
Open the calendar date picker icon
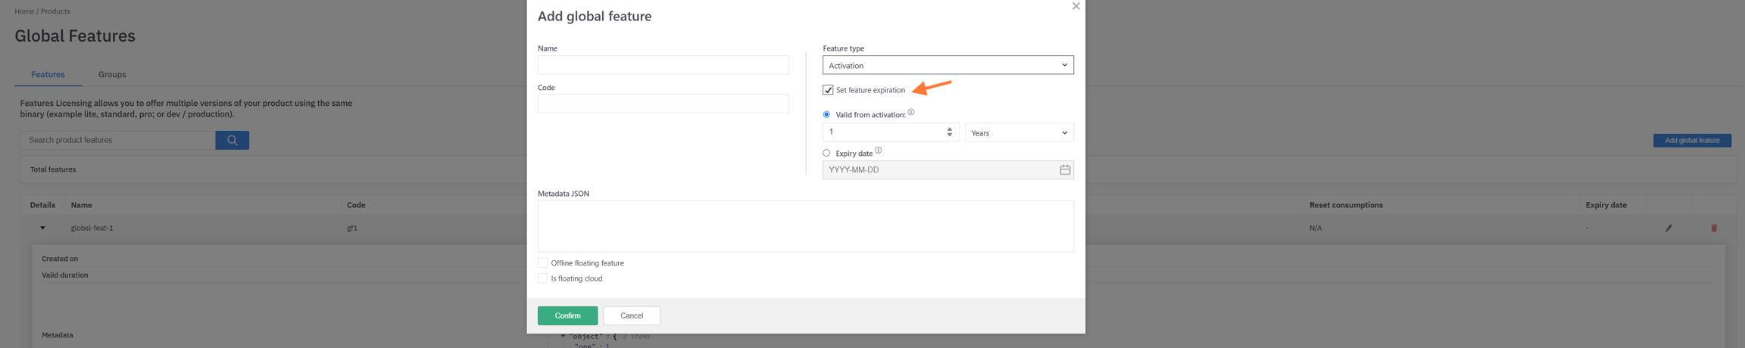click(x=1064, y=170)
